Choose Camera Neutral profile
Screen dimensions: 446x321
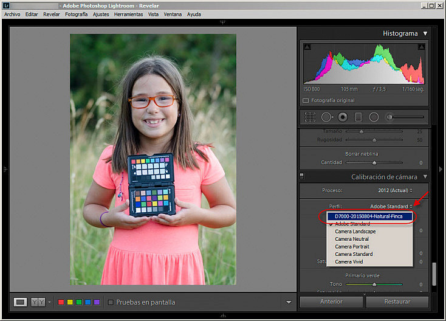click(x=369, y=239)
